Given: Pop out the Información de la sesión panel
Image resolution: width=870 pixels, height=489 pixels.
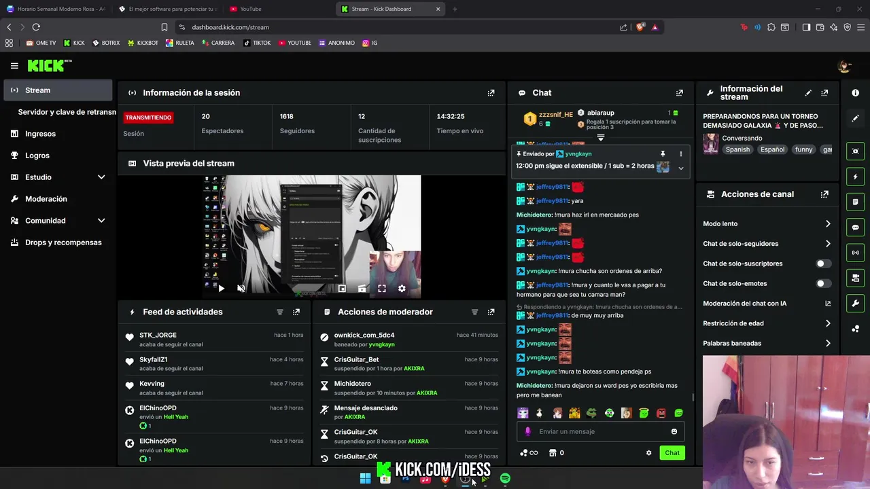Looking at the screenshot, I should [x=491, y=93].
